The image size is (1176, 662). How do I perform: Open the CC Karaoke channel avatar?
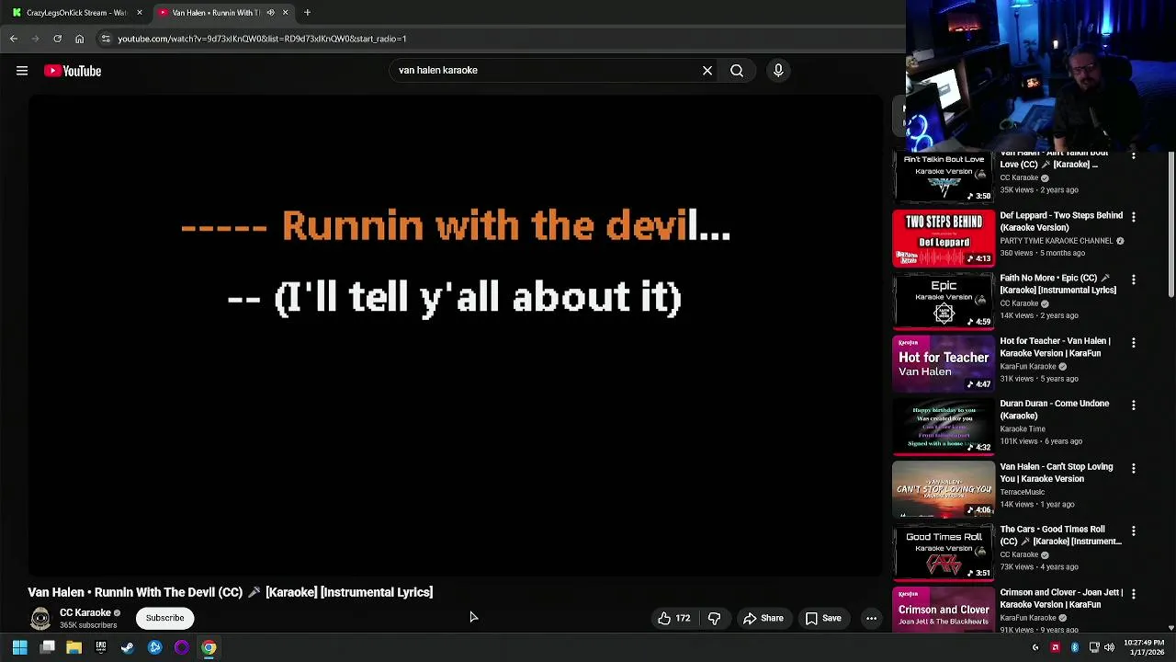(40, 619)
